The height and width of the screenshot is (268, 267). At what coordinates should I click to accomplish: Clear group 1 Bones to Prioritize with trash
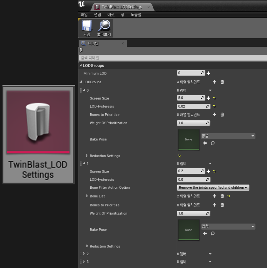pos(222,205)
